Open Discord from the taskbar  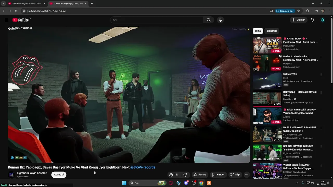[186, 183]
